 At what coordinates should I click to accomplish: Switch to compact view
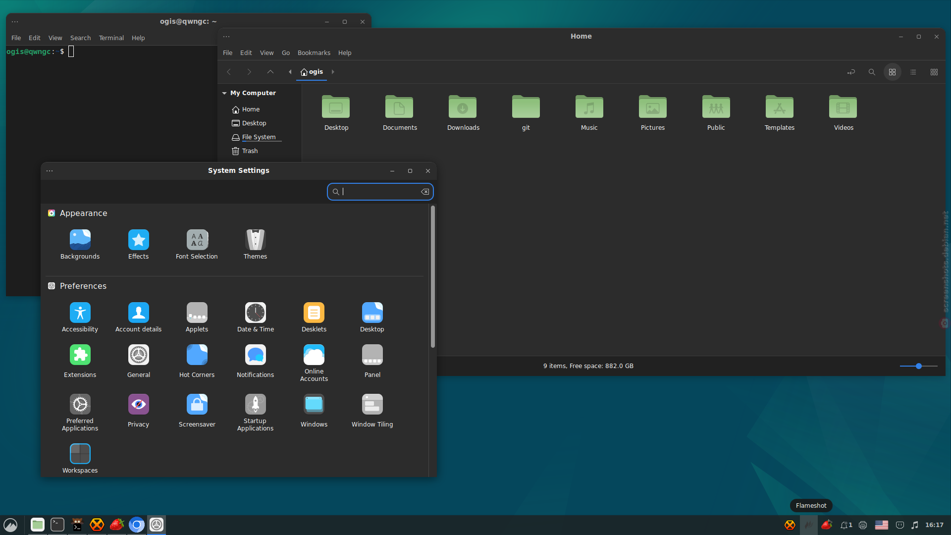pyautogui.click(x=934, y=72)
